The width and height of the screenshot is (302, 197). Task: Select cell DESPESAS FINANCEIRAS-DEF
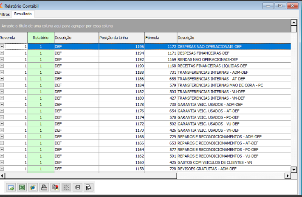pyautogui.click(x=234, y=53)
